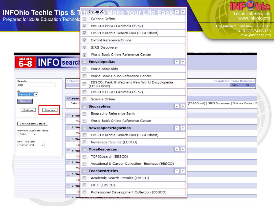Expand MoreResources group with plus icon
Screen dimensions: 274x206
coord(182,149)
